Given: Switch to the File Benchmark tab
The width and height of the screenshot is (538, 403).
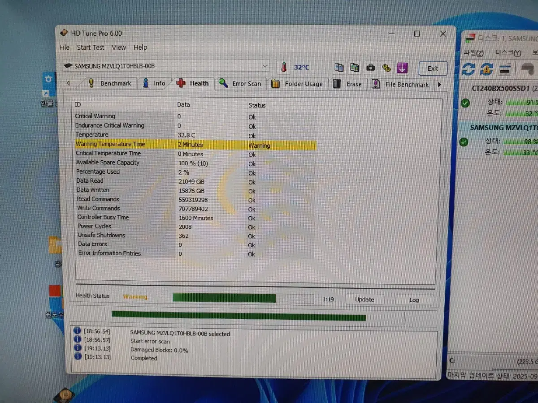Looking at the screenshot, I should [x=401, y=84].
